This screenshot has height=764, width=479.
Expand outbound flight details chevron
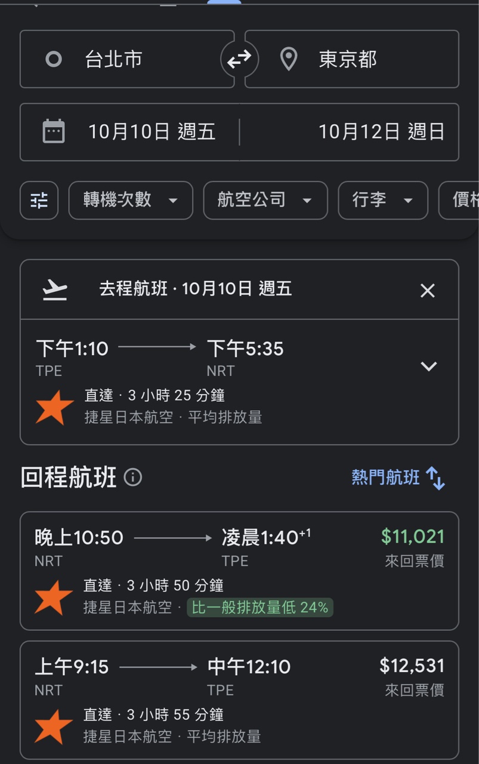coord(429,366)
